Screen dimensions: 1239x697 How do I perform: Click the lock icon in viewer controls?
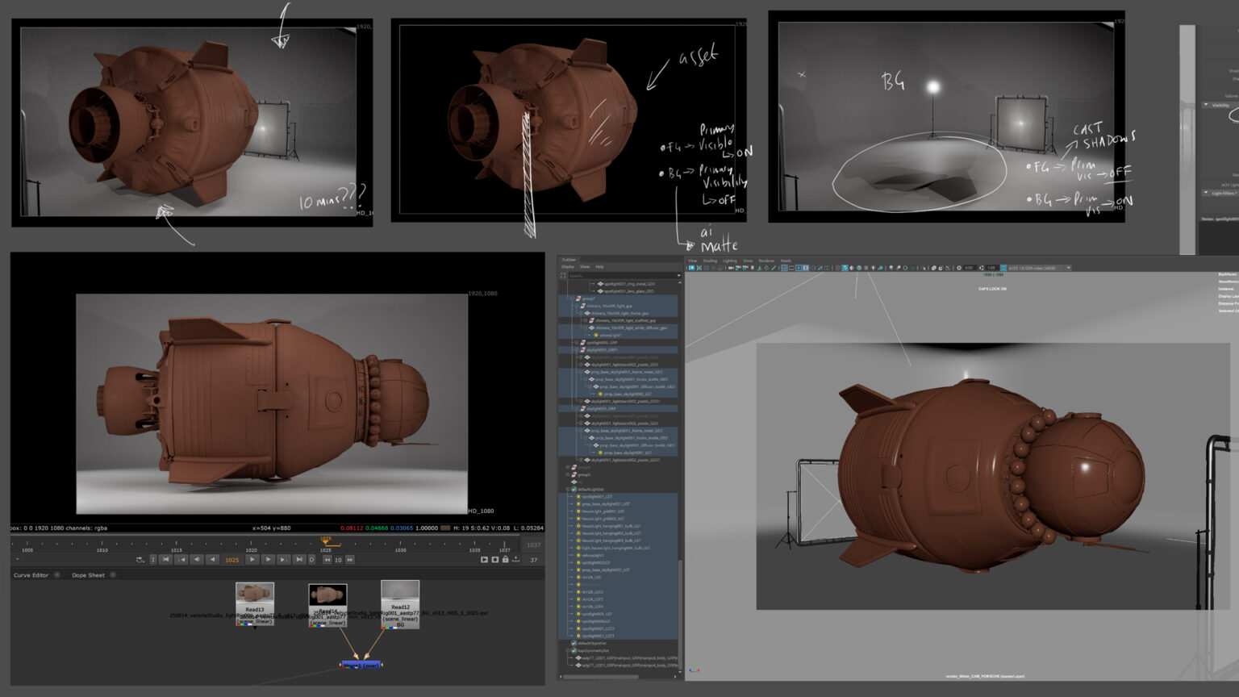point(506,559)
